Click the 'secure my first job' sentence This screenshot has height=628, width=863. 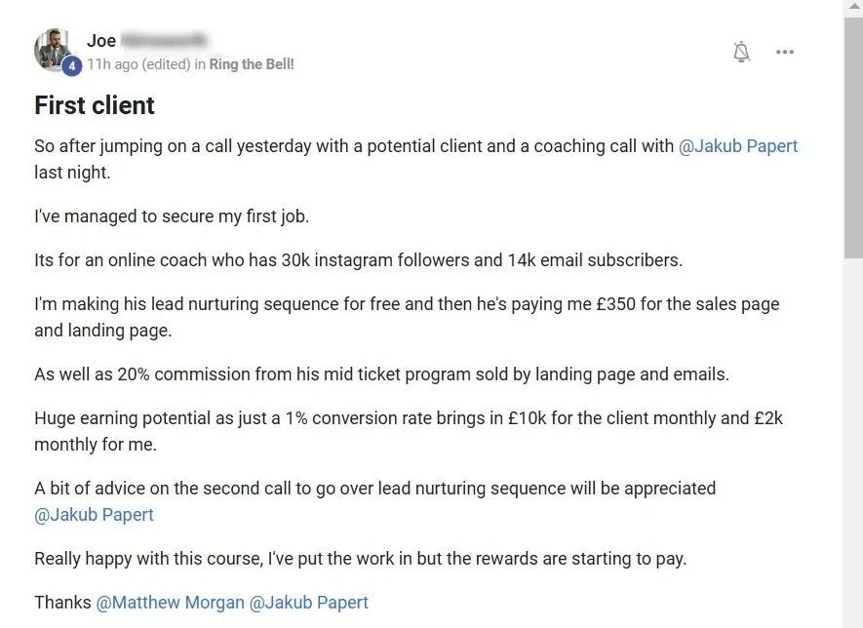172,216
